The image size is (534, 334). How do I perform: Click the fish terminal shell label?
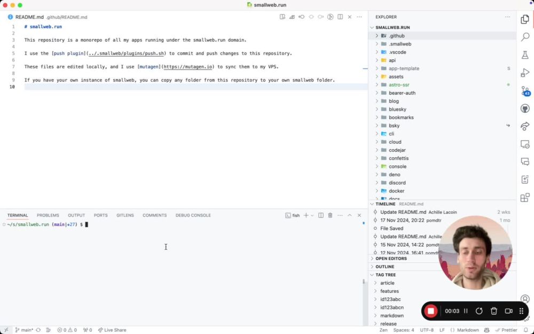point(293,215)
